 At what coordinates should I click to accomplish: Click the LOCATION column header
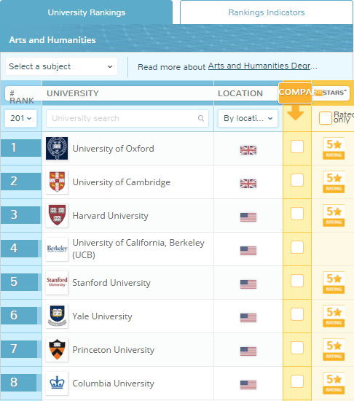coord(240,93)
